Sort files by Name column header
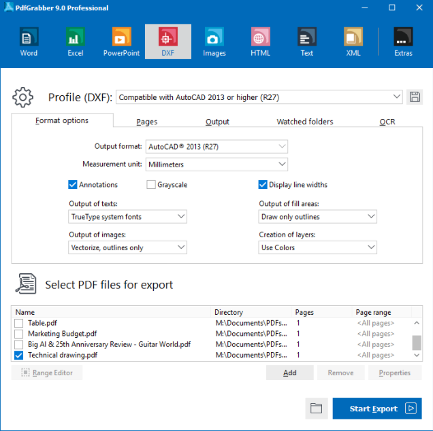433x431 pixels. (x=111, y=312)
